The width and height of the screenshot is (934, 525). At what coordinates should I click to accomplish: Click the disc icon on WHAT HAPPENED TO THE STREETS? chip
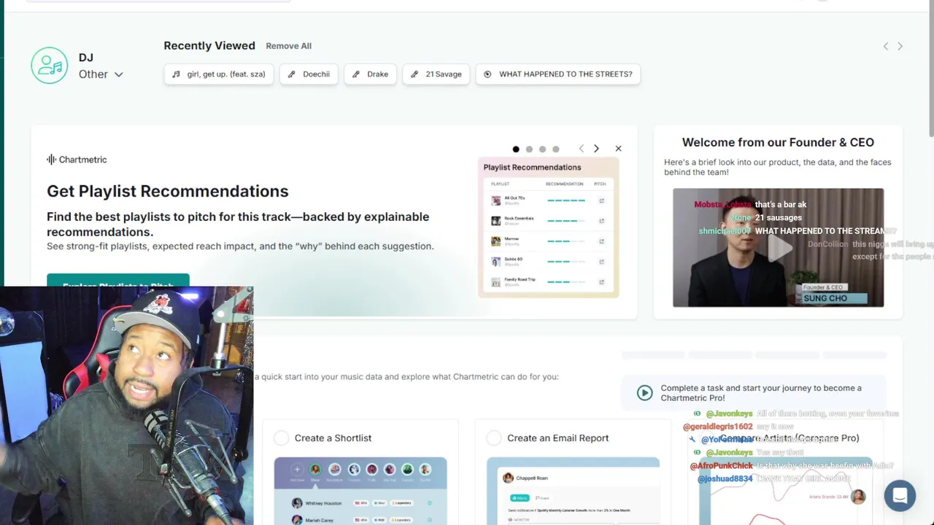487,74
